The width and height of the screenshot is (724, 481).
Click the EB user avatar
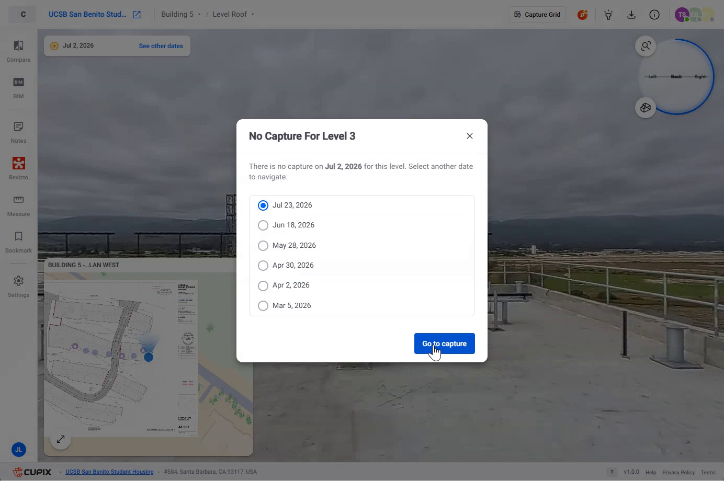click(x=695, y=15)
